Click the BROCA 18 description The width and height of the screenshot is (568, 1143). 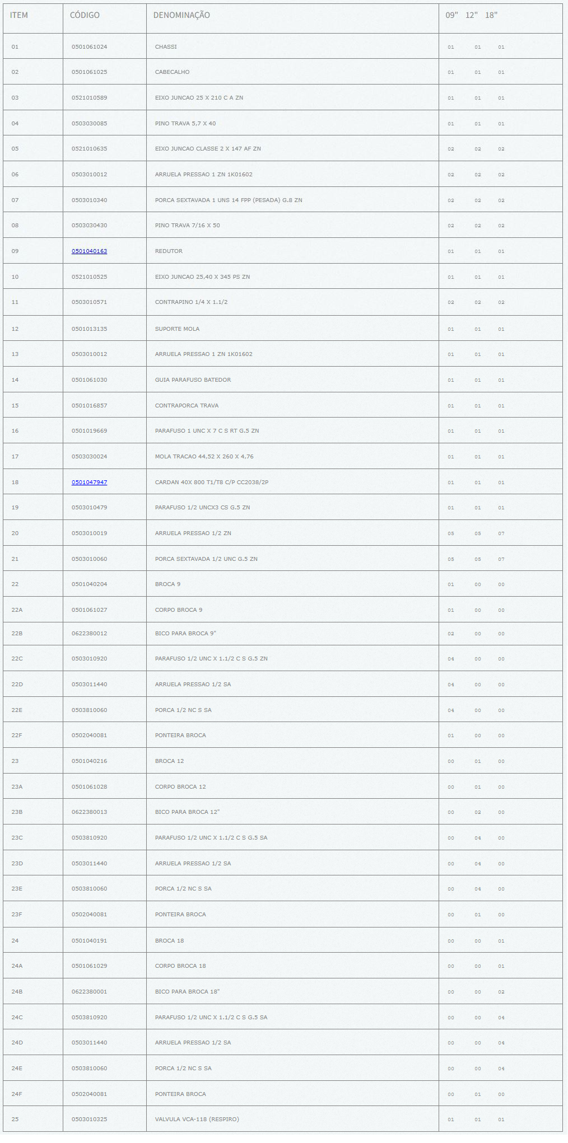[169, 941]
